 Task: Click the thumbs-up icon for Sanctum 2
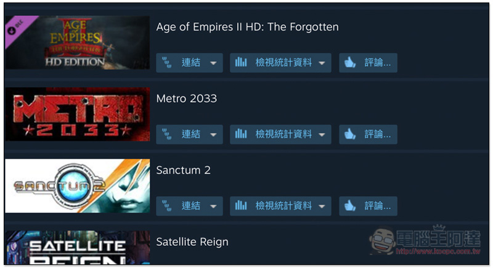point(349,206)
